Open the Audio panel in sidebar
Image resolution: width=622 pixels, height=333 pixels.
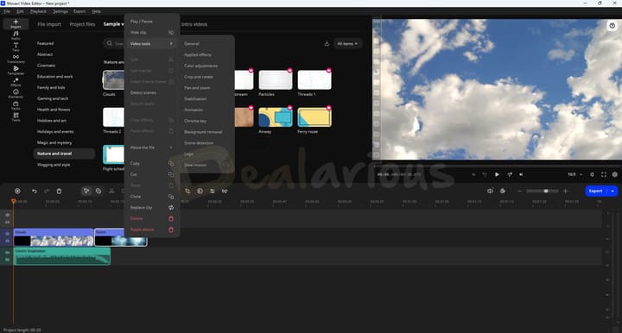(16, 35)
